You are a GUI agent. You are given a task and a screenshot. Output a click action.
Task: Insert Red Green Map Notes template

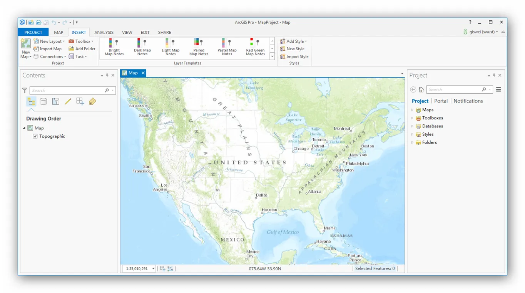click(x=255, y=47)
